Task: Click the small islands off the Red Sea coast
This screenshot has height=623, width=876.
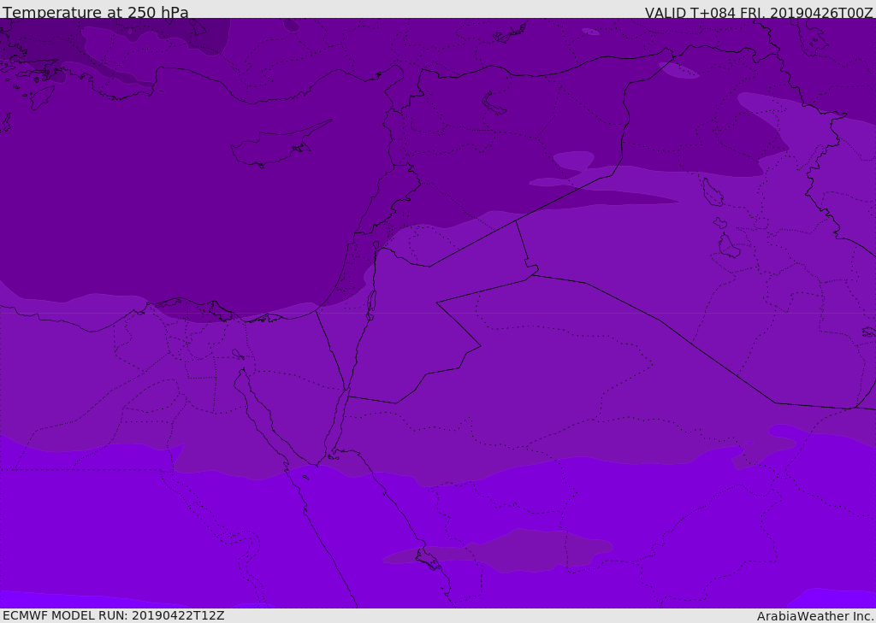Action: point(427,560)
